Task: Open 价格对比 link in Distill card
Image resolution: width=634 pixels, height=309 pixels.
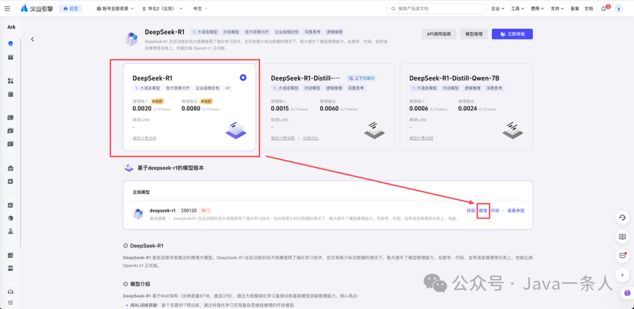Action: tap(311, 138)
